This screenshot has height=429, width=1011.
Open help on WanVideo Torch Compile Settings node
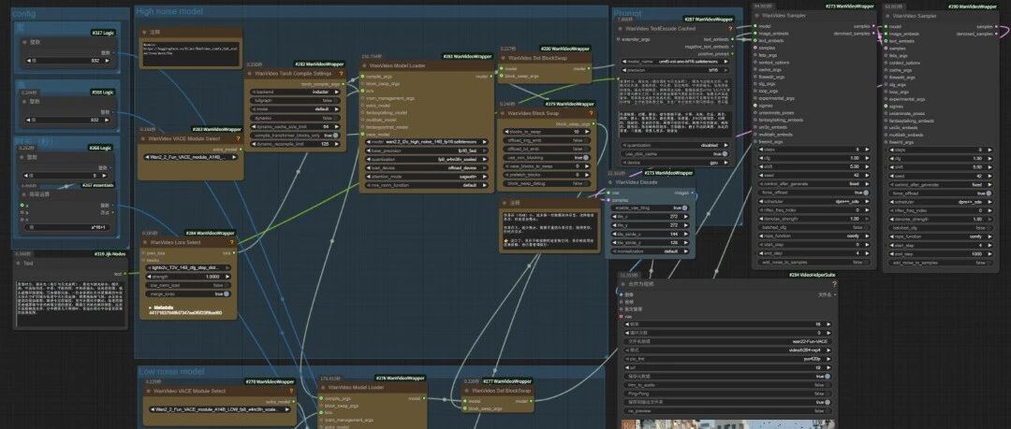pyautogui.click(x=343, y=74)
